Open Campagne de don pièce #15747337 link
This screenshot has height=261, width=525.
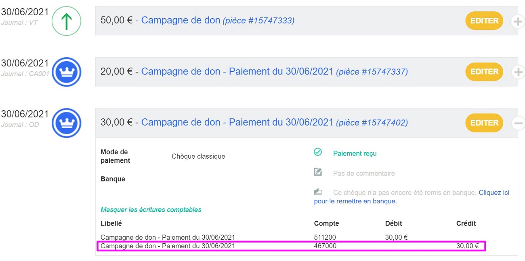tap(275, 72)
